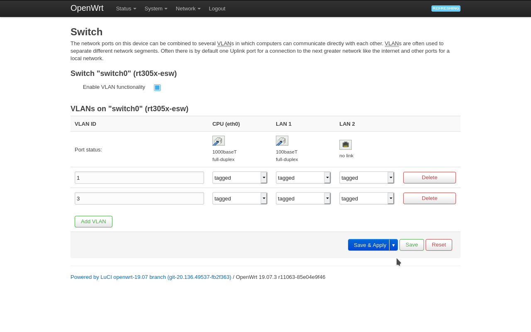Image resolution: width=531 pixels, height=332 pixels.
Task: Click the CPU (eth0) port status icon
Action: click(219, 141)
